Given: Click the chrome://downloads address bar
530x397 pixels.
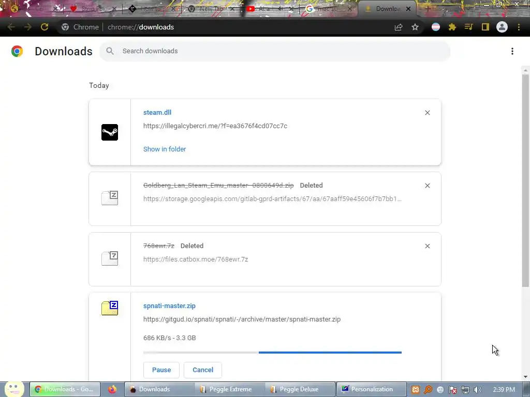Looking at the screenshot, I should click(x=141, y=27).
